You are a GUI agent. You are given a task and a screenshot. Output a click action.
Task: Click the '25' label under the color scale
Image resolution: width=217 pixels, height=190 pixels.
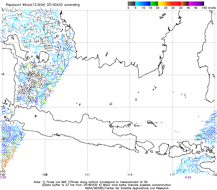pos(166,8)
